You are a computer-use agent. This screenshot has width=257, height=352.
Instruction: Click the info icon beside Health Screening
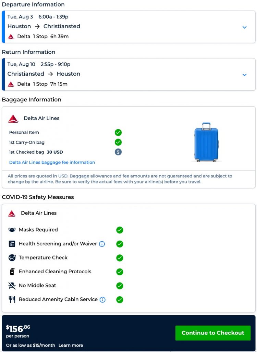[102, 244]
